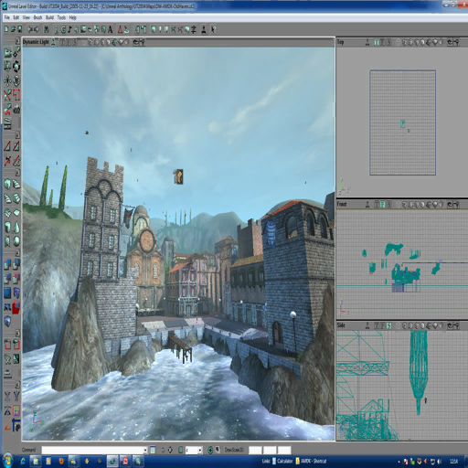
Task: Open the log window icon beside Command box
Action: click(x=153, y=450)
